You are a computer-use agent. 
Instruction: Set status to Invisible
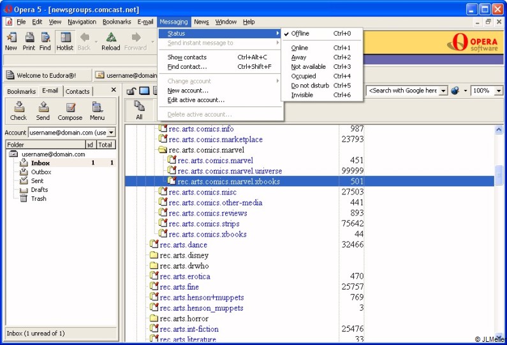(x=321, y=95)
